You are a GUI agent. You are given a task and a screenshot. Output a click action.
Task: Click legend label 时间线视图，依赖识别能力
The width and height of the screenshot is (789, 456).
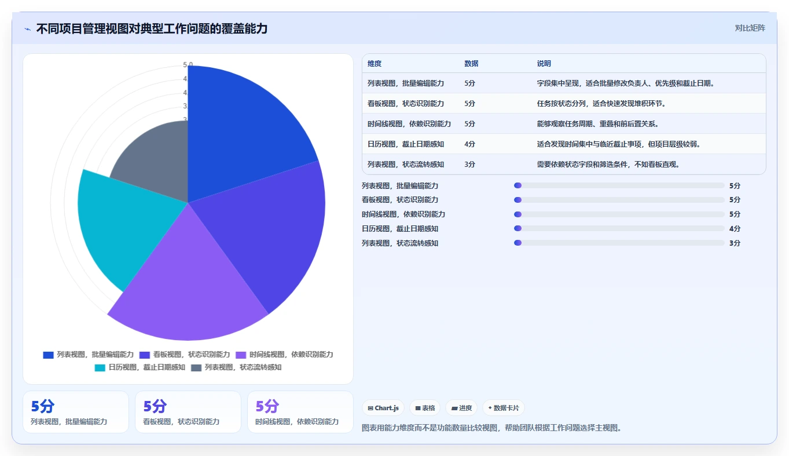[x=291, y=355]
